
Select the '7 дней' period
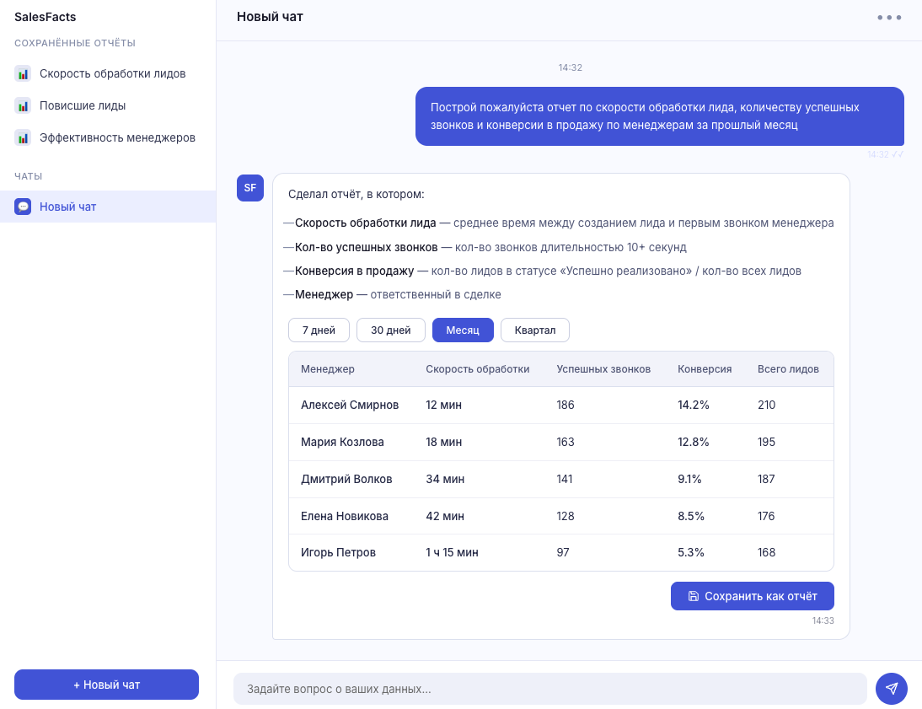(x=319, y=330)
